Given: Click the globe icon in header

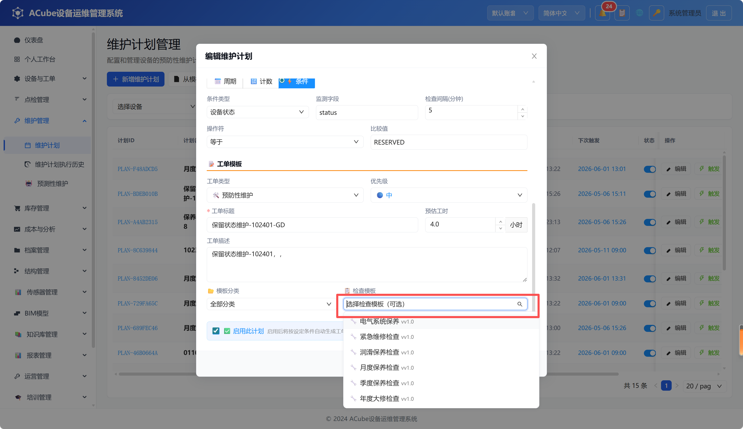Looking at the screenshot, I should point(639,13).
